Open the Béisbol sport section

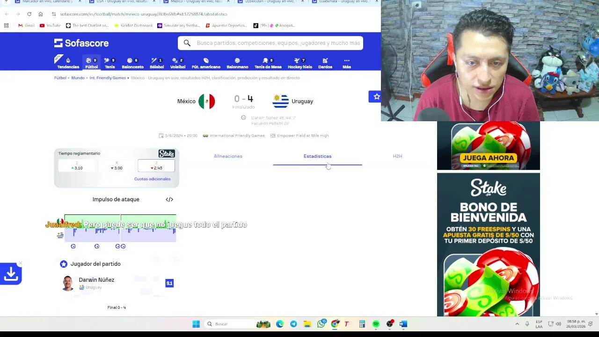click(157, 63)
